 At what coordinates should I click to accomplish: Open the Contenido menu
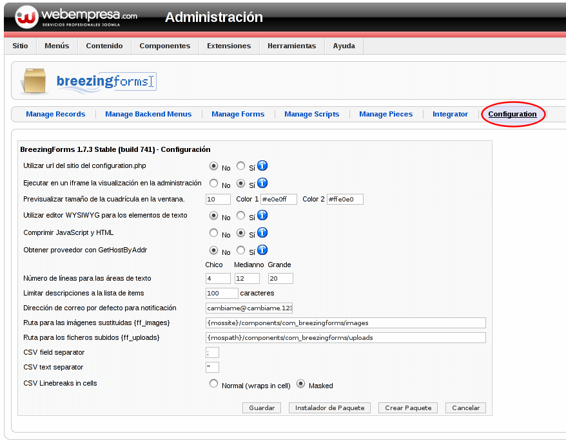click(x=104, y=46)
